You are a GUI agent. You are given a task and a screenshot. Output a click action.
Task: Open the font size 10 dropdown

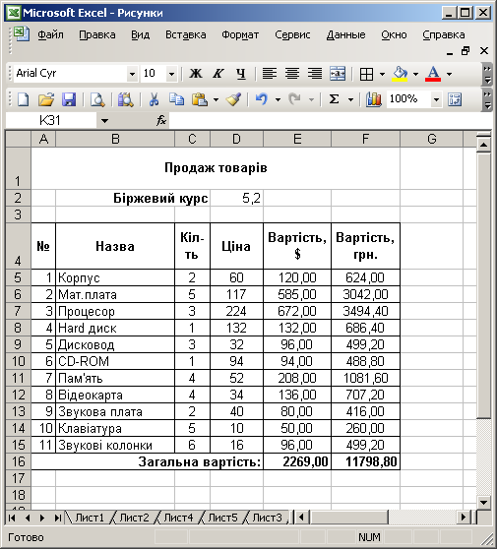coord(171,74)
